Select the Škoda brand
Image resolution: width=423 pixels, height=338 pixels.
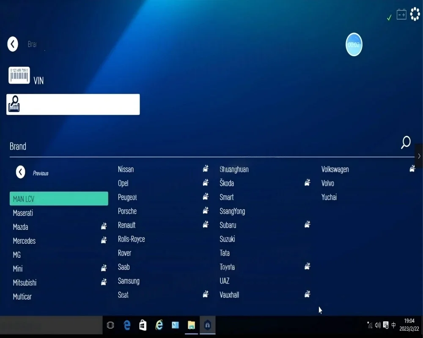(x=227, y=183)
